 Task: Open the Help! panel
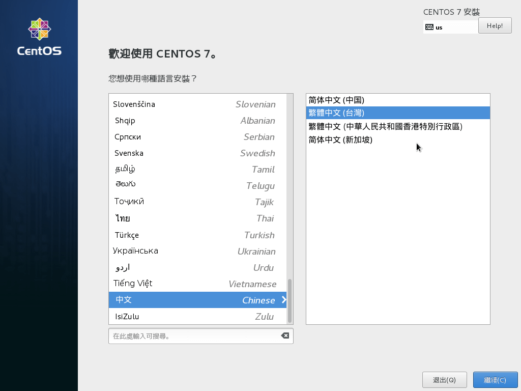click(x=494, y=25)
